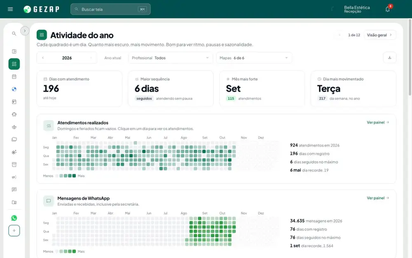Click the Mês mais forte Set card
Screen dimensions: 412x258
click(x=262, y=89)
